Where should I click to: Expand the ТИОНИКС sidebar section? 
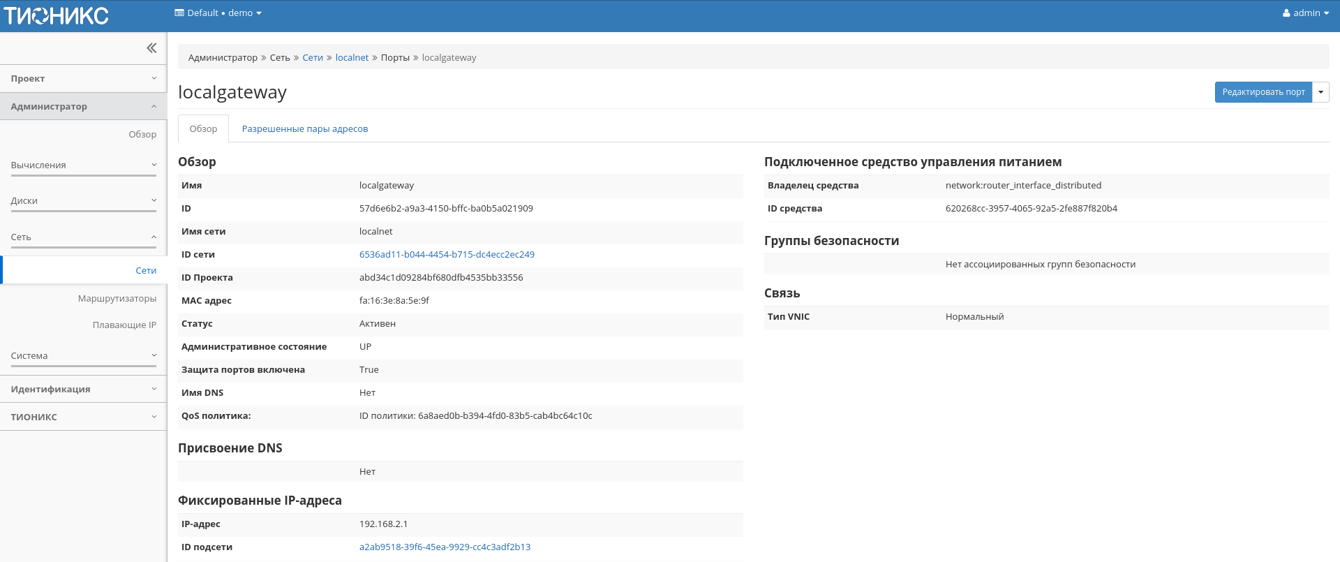[x=83, y=417]
